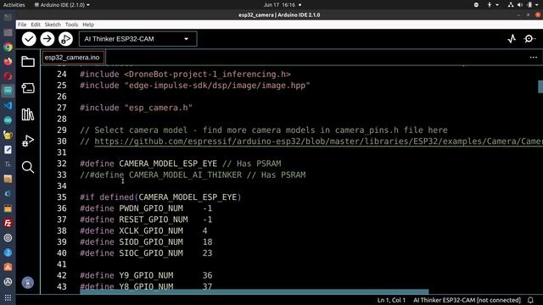The width and height of the screenshot is (543, 305).
Task: Open the Boards Manager panel
Action: [x=28, y=88]
